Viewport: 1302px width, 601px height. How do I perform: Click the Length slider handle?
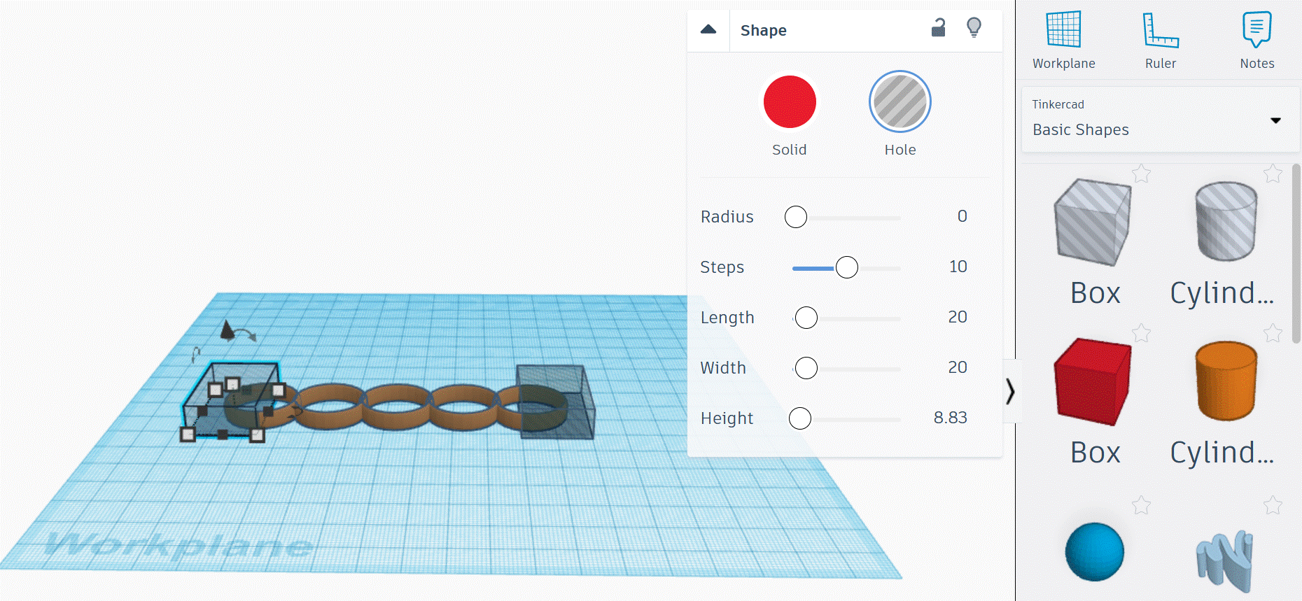pyautogui.click(x=806, y=318)
